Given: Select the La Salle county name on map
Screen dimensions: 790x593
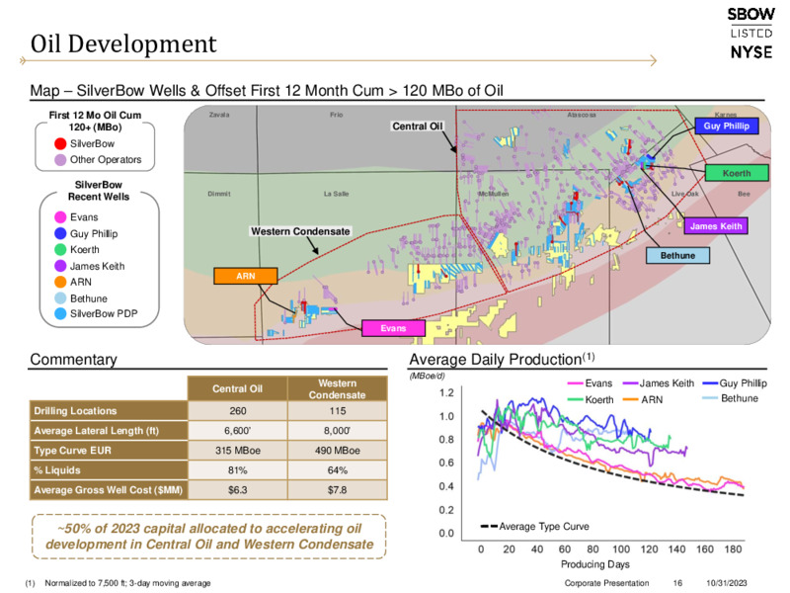Looking at the screenshot, I should click(336, 194).
